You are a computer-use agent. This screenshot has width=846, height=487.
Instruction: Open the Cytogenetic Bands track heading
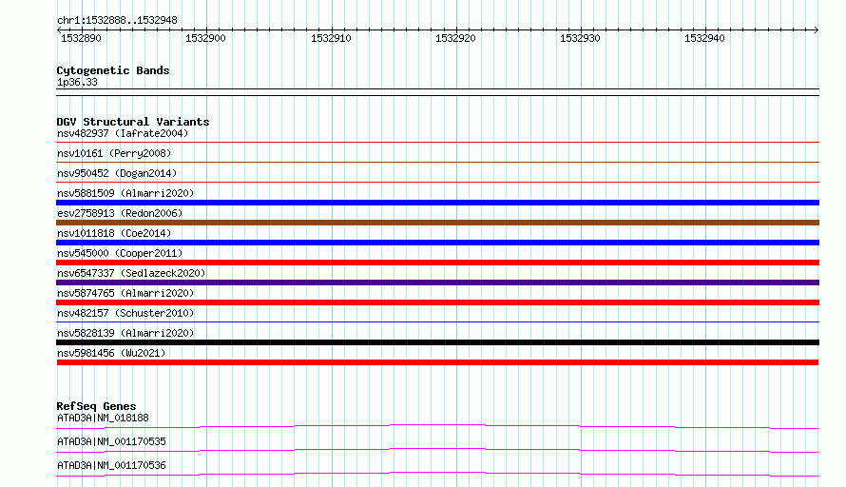[x=113, y=70]
